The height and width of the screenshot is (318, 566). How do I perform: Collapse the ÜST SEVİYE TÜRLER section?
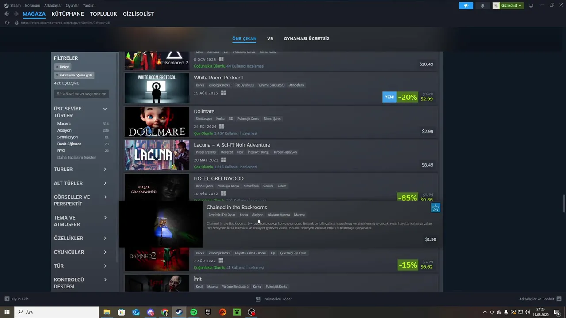click(x=105, y=109)
